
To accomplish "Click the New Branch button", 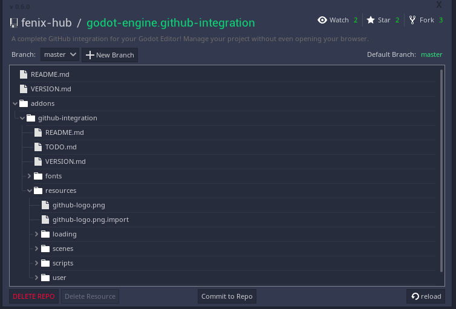I will point(110,55).
